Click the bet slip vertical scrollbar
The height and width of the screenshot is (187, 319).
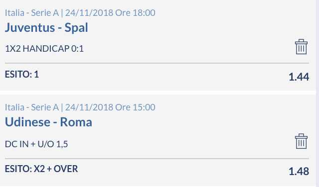[318, 93]
